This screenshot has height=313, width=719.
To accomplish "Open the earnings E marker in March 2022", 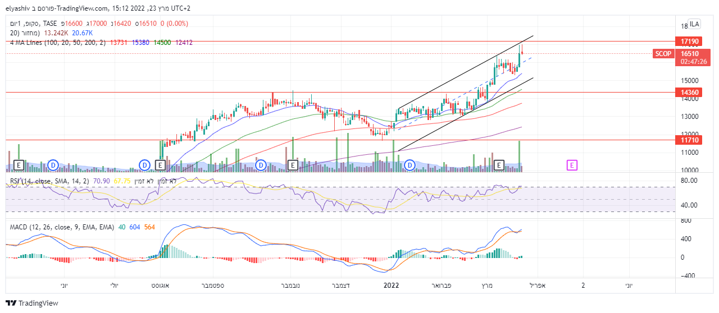I will click(499, 165).
